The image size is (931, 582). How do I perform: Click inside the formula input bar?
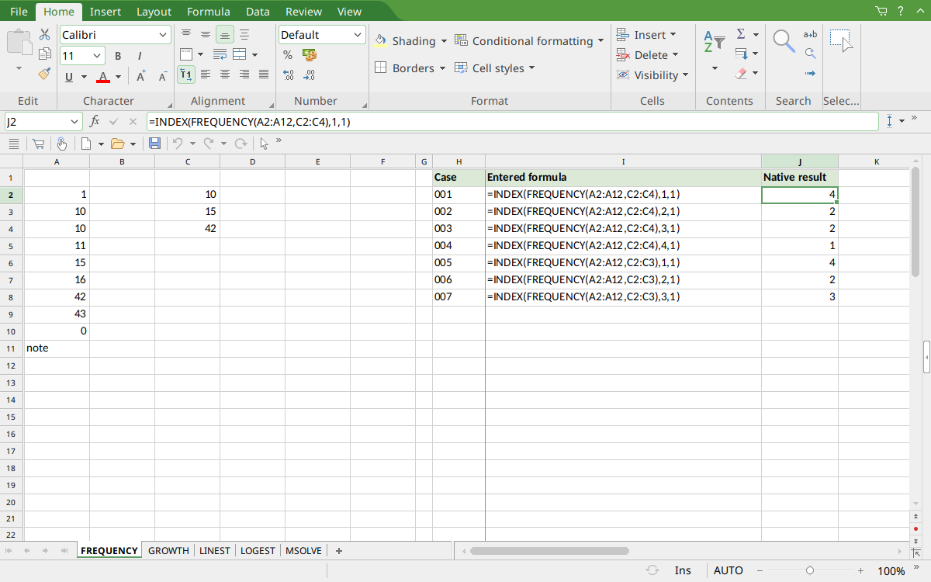point(512,121)
